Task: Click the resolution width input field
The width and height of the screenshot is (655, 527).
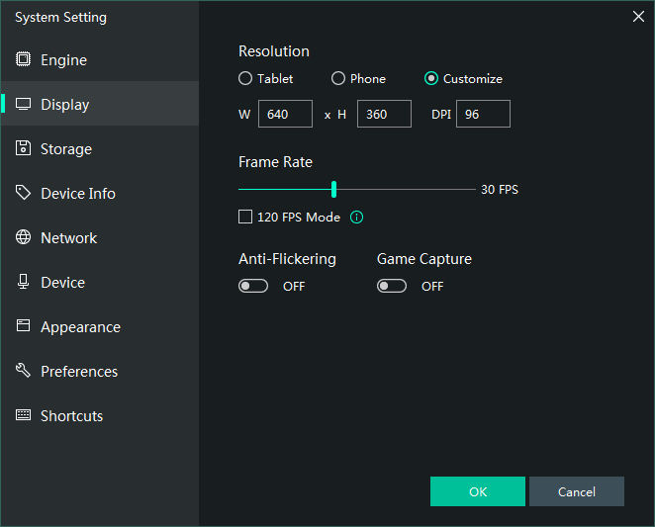Action: coord(285,114)
